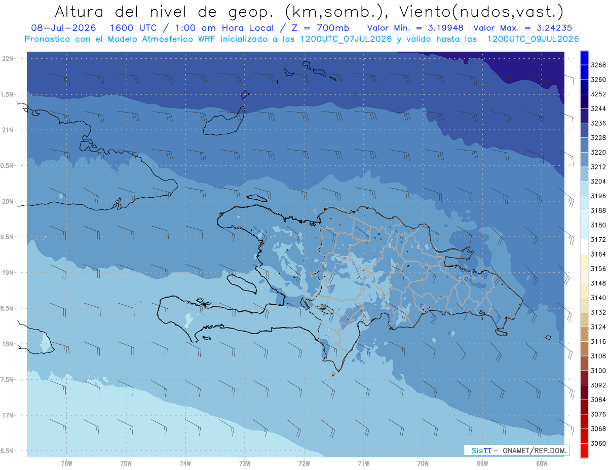608x470 pixels.
Task: Click the '3124' color bar value
Action: [x=598, y=327]
